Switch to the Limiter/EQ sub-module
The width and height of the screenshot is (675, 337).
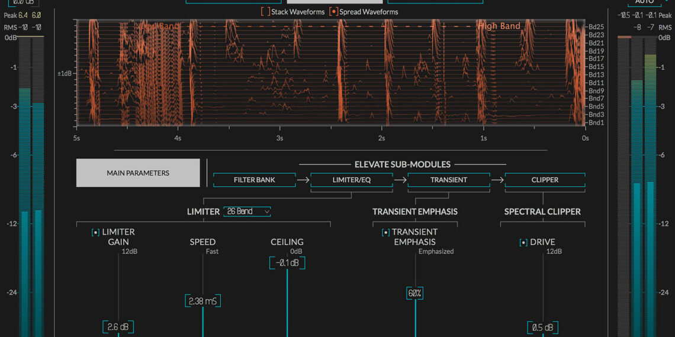coord(351,180)
